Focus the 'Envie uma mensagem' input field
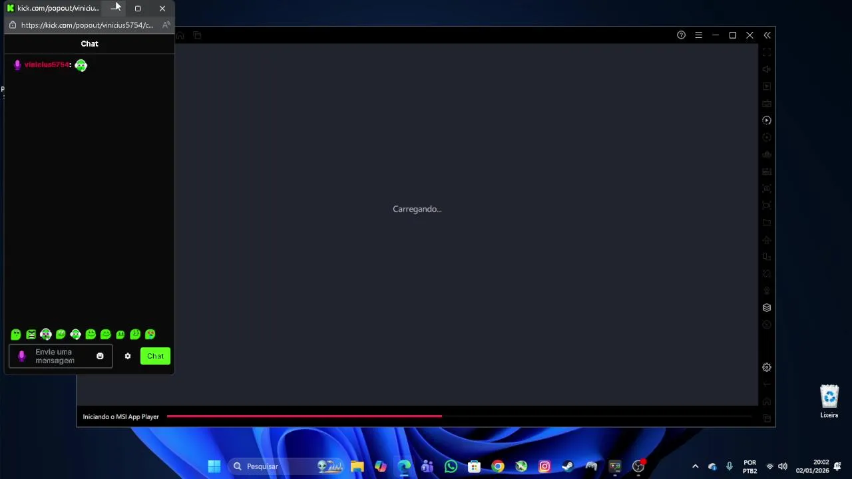This screenshot has width=852, height=479. click(61, 356)
